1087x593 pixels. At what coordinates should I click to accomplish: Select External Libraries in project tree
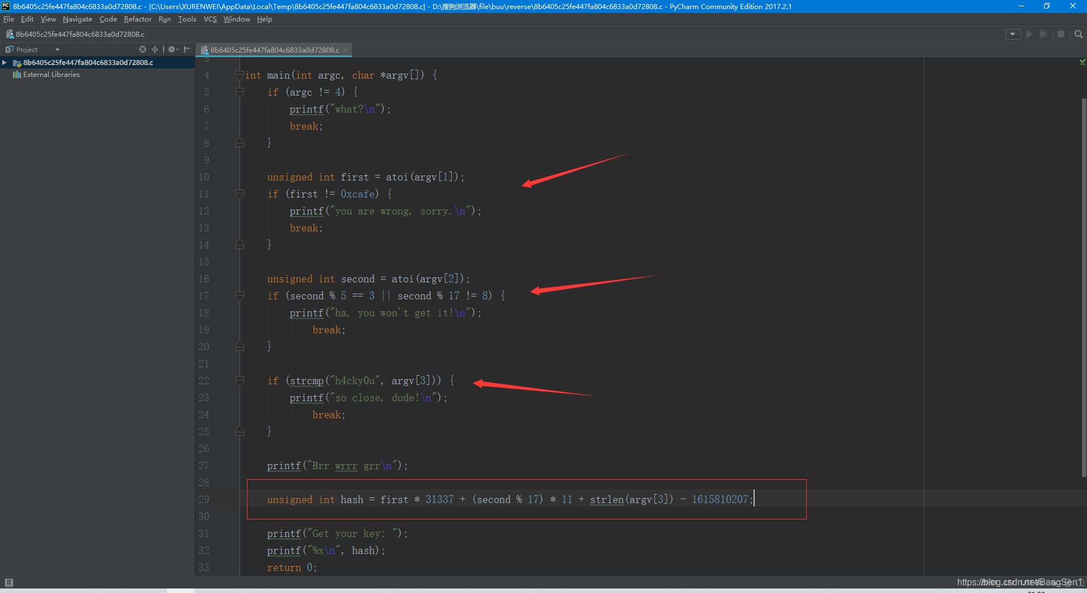pyautogui.click(x=51, y=75)
